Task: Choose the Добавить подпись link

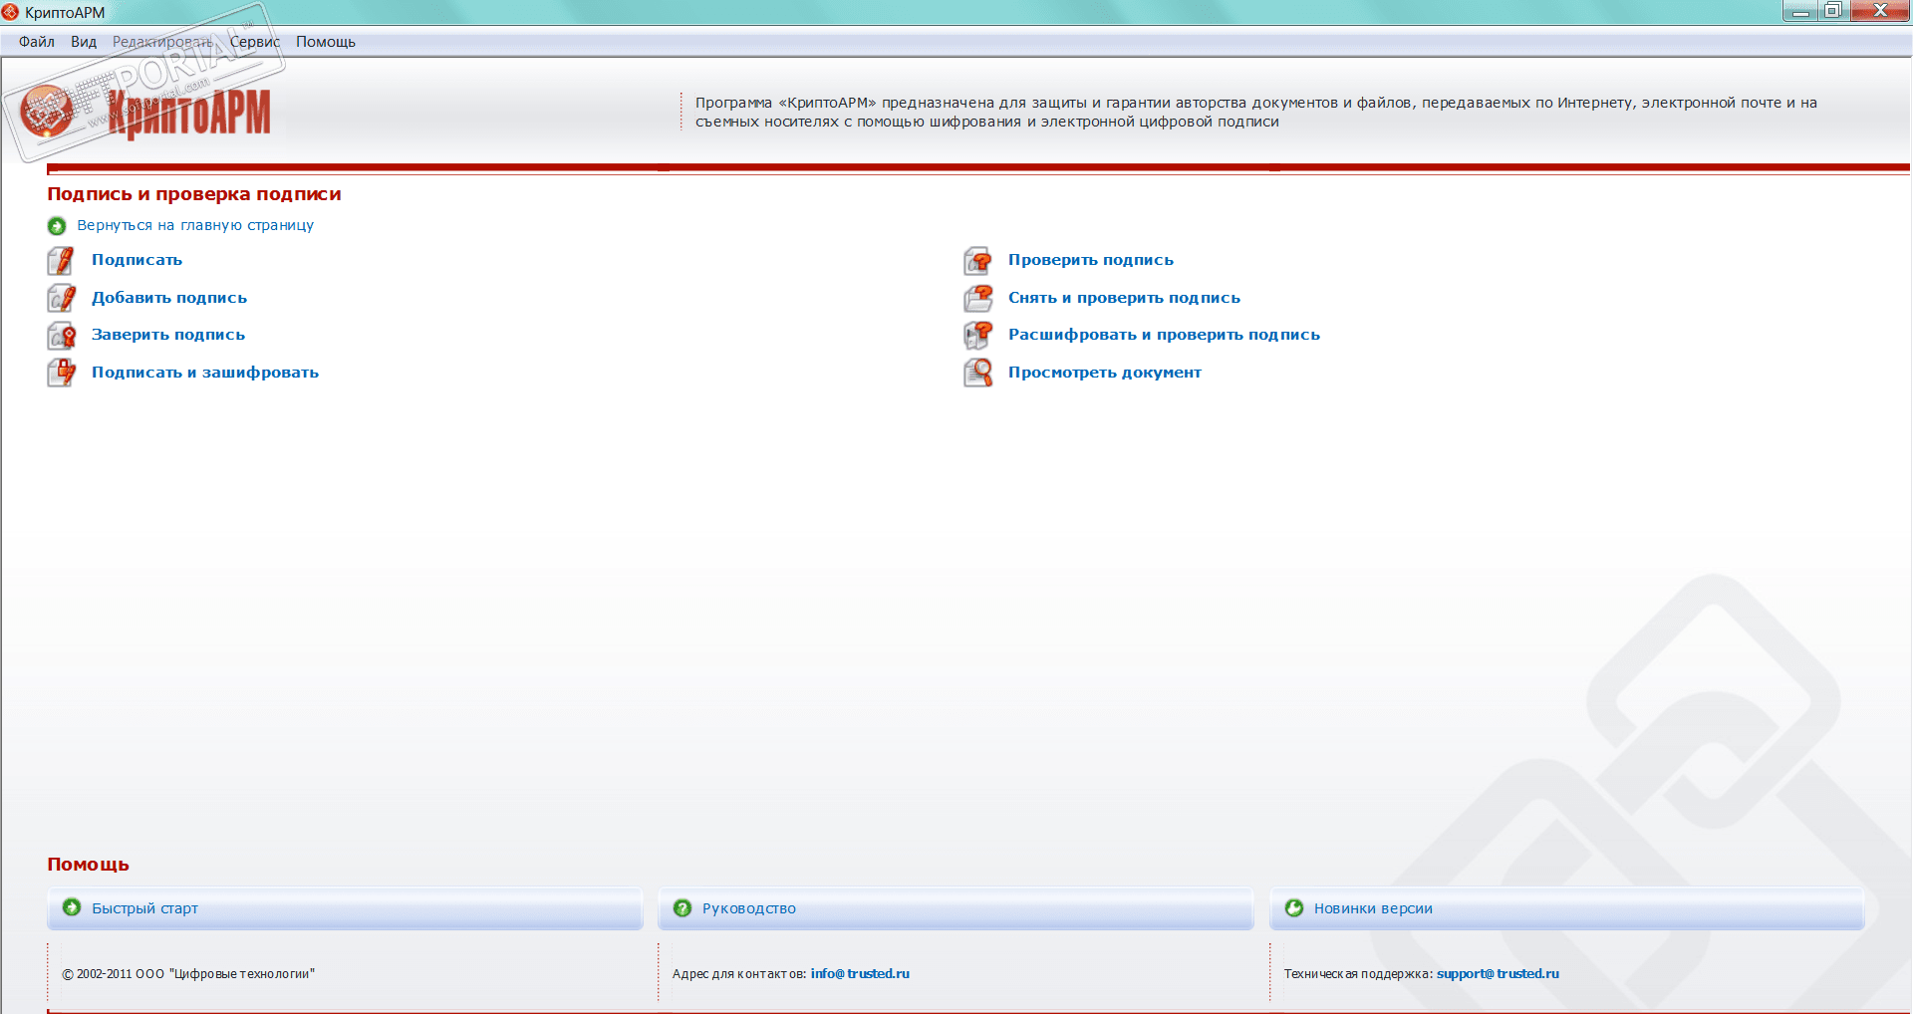Action: click(169, 298)
